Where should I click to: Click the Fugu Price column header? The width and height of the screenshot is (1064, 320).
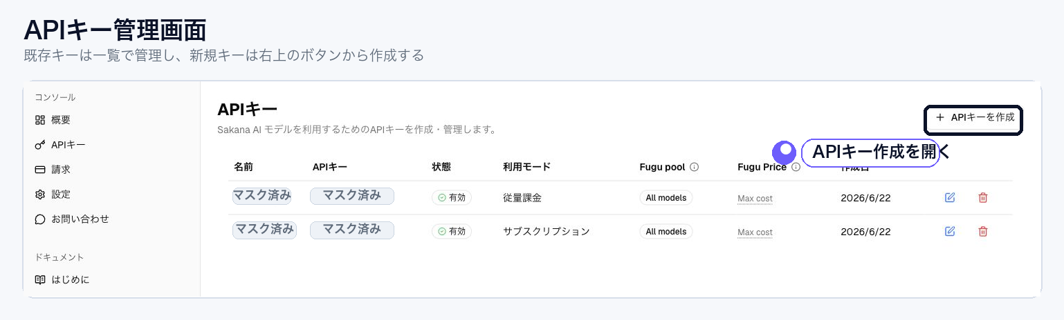(x=762, y=167)
